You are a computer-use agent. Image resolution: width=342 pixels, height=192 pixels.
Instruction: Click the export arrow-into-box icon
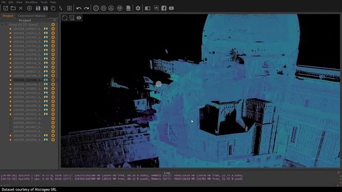(69, 9)
